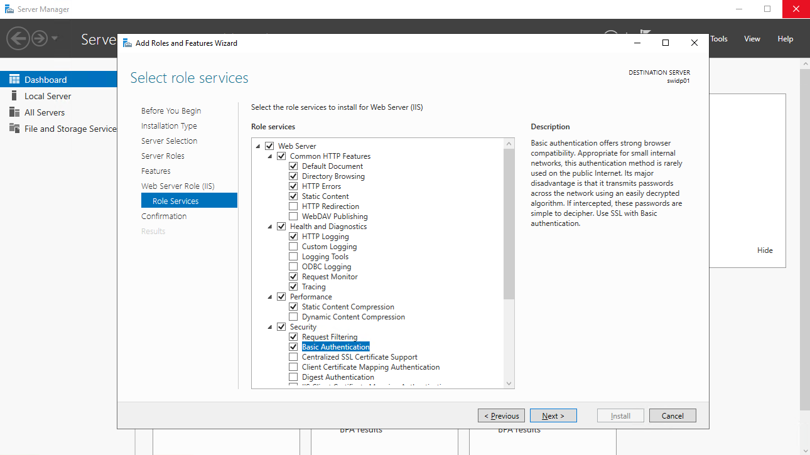Screen dimensions: 810x455
Task: Click the Server Manager forward arrow button
Action: click(40, 39)
